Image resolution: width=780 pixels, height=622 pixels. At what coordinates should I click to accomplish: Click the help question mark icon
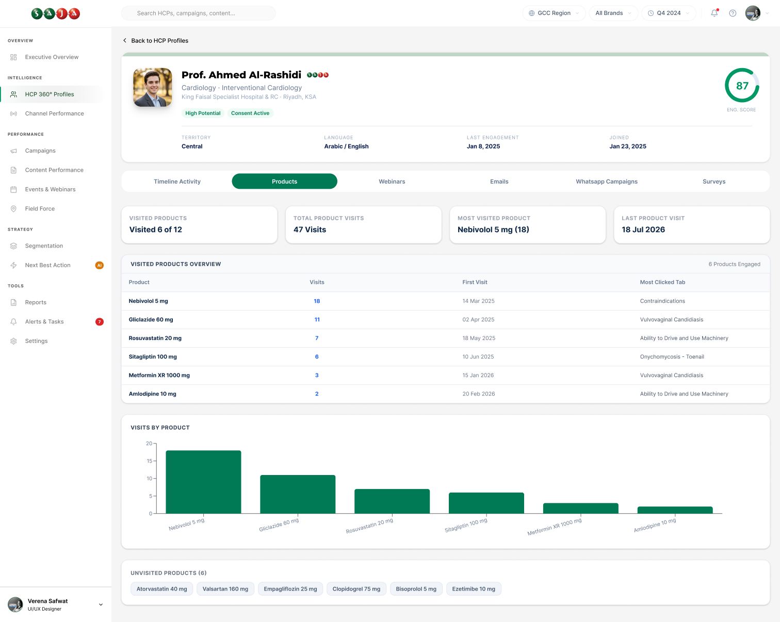coord(733,13)
